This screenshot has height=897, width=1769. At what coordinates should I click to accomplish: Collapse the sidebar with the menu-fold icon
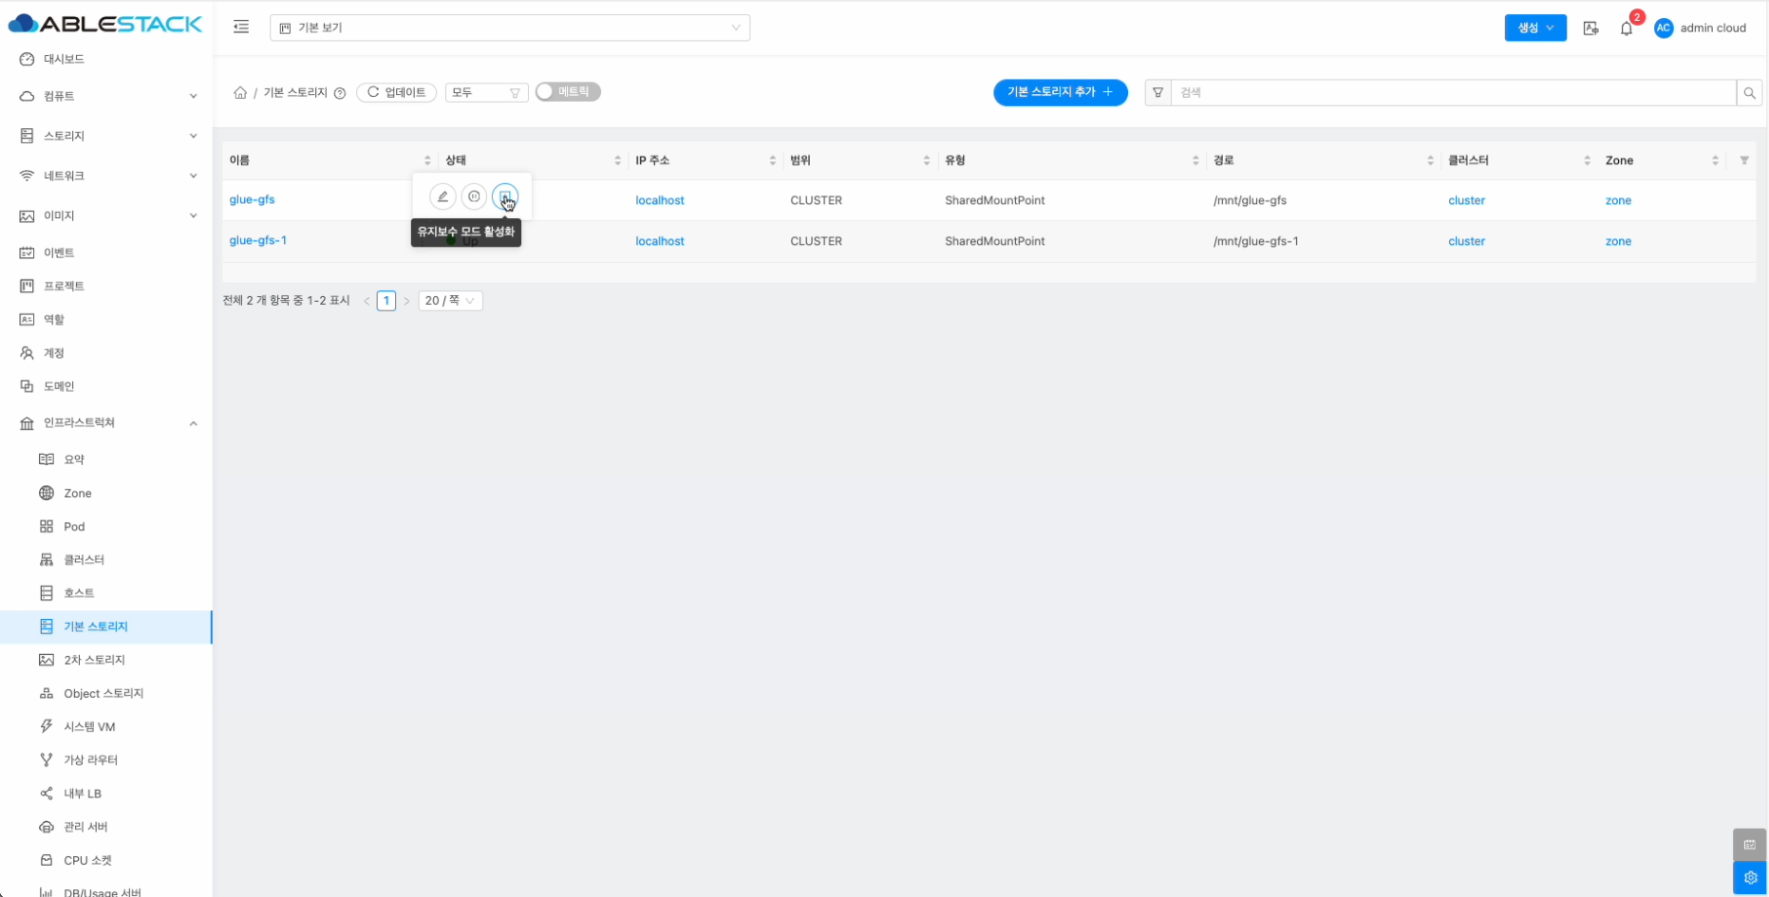coord(241,28)
